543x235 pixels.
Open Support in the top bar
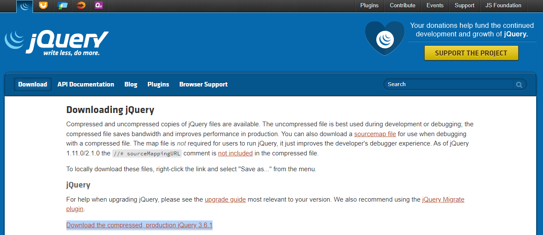465,6
